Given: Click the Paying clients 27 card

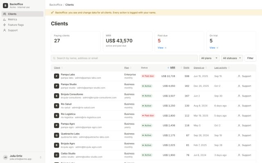Looking at the screenshot, I should point(76,42).
